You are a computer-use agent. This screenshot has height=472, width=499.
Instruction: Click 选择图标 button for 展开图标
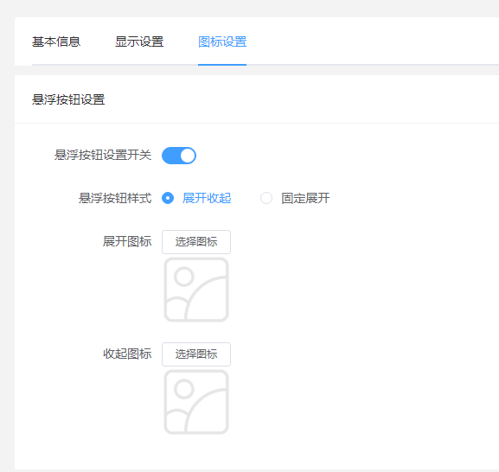click(x=196, y=242)
